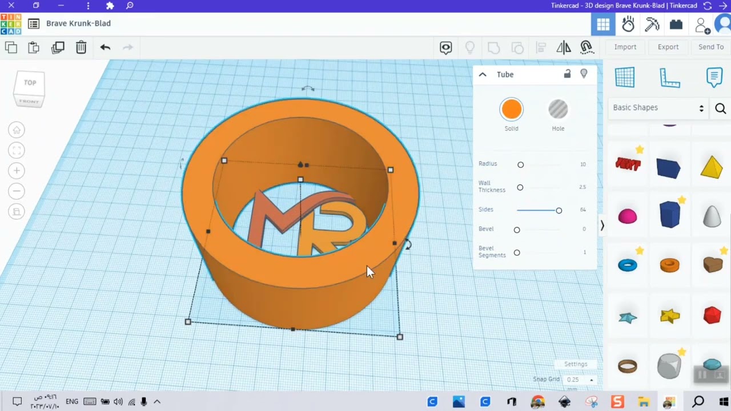
Task: Click the Mirror tool icon
Action: 564,47
